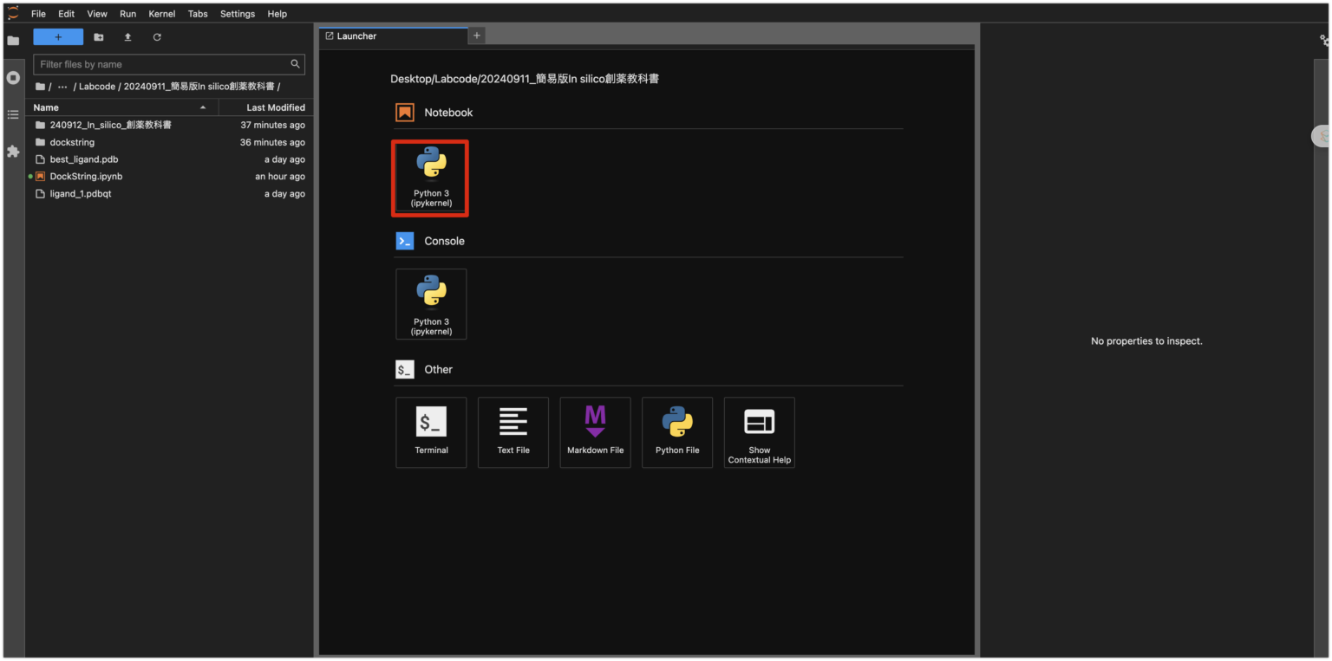Upload files using the upload icon
The height and width of the screenshot is (661, 1332).
coord(128,36)
